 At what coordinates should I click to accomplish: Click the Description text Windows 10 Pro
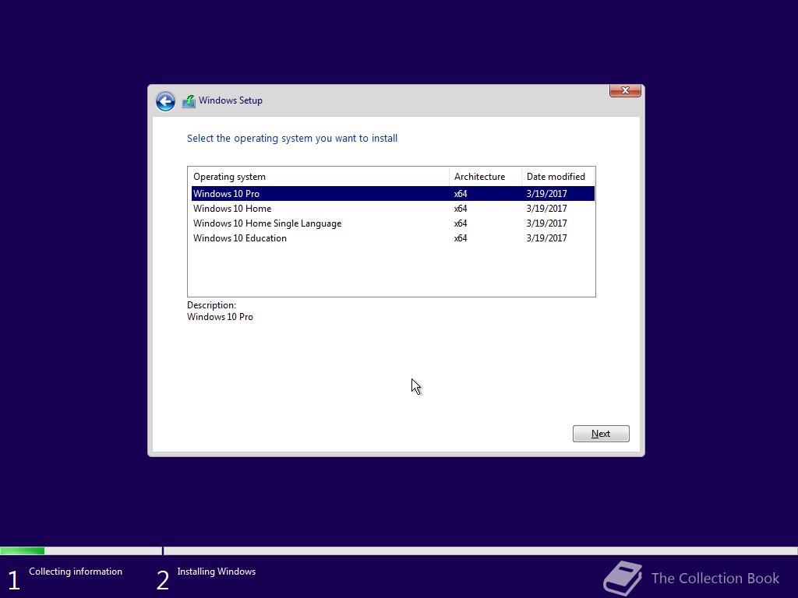pos(220,317)
